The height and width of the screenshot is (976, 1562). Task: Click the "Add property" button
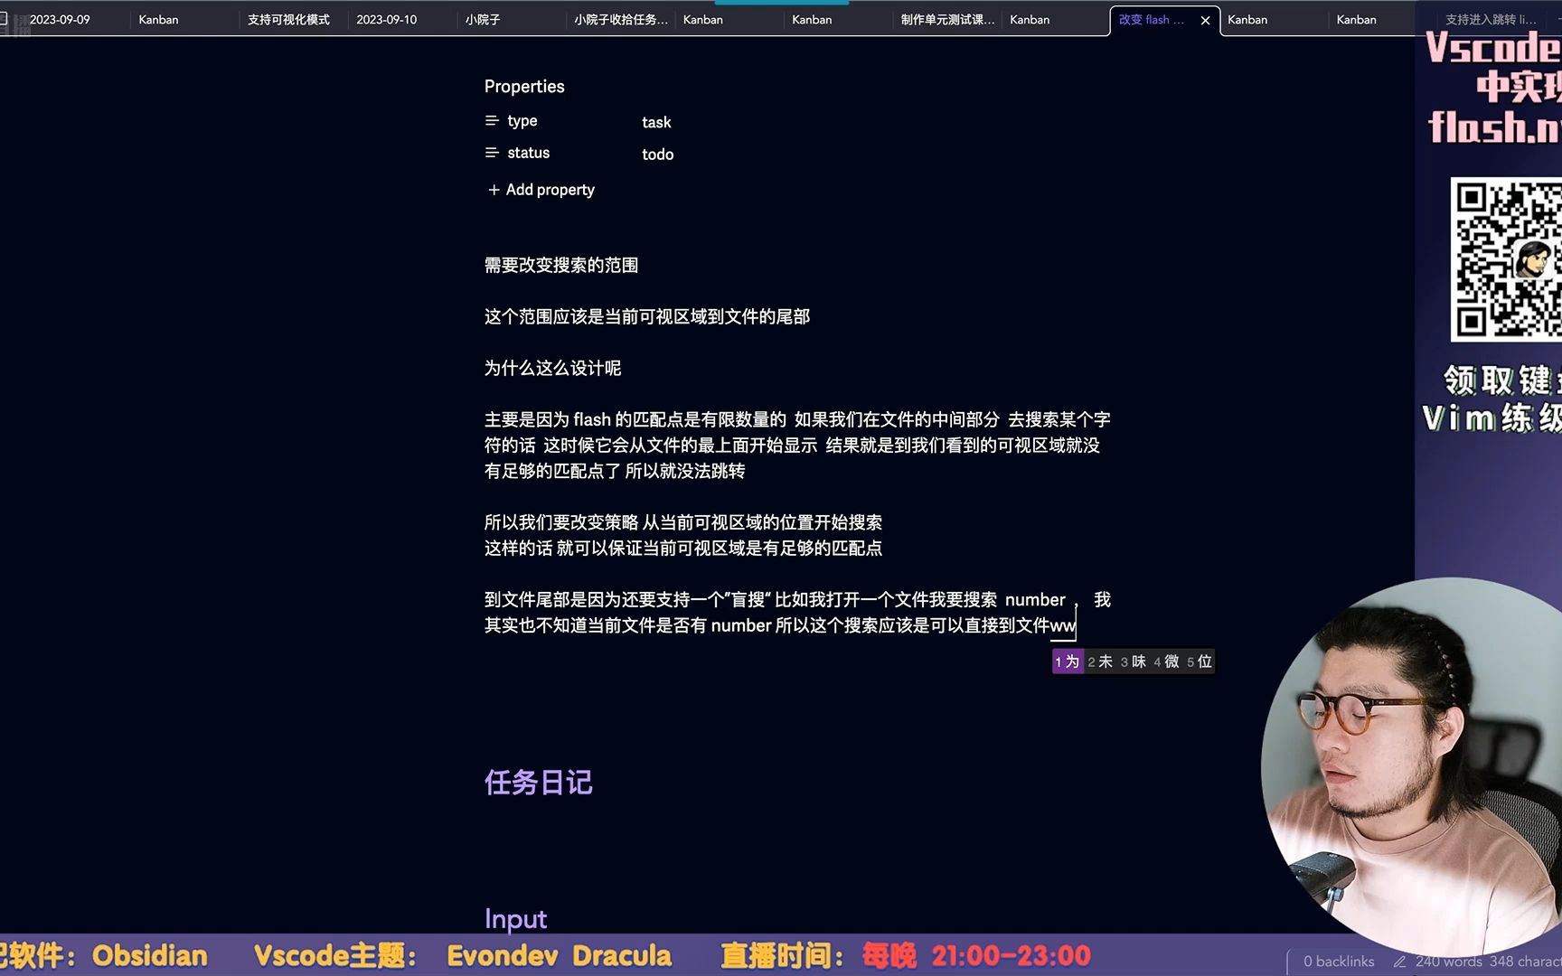click(x=549, y=190)
